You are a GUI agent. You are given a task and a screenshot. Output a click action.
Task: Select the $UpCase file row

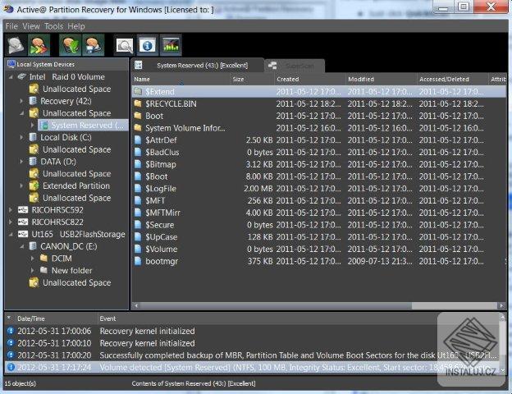click(319, 237)
